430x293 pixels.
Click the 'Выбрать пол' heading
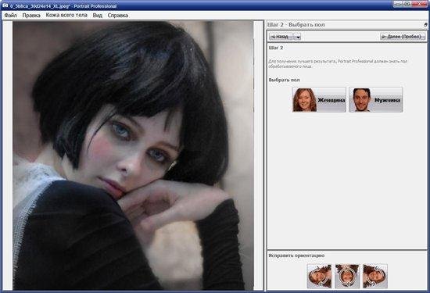pyautogui.click(x=284, y=80)
